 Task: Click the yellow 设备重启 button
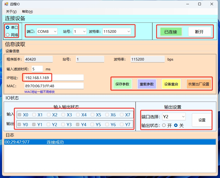[x=171, y=84]
